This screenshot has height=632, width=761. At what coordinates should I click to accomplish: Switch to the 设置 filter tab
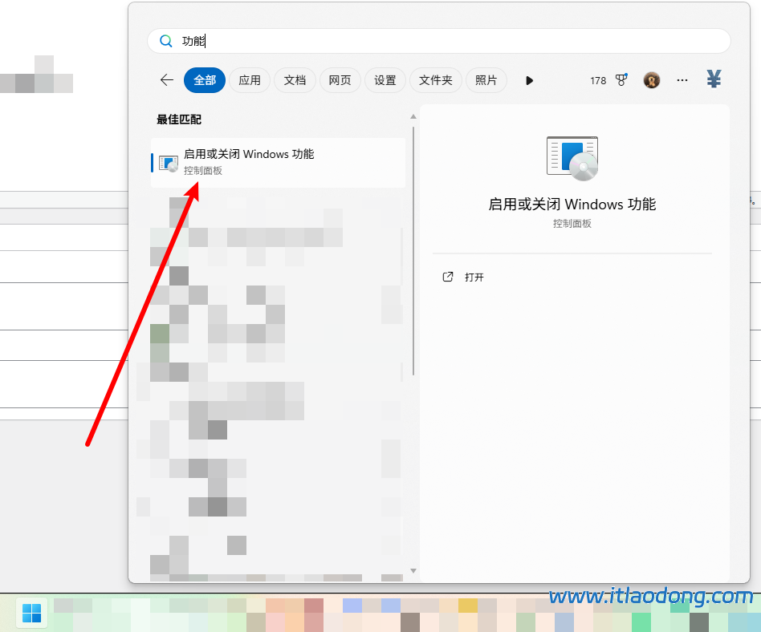(385, 80)
